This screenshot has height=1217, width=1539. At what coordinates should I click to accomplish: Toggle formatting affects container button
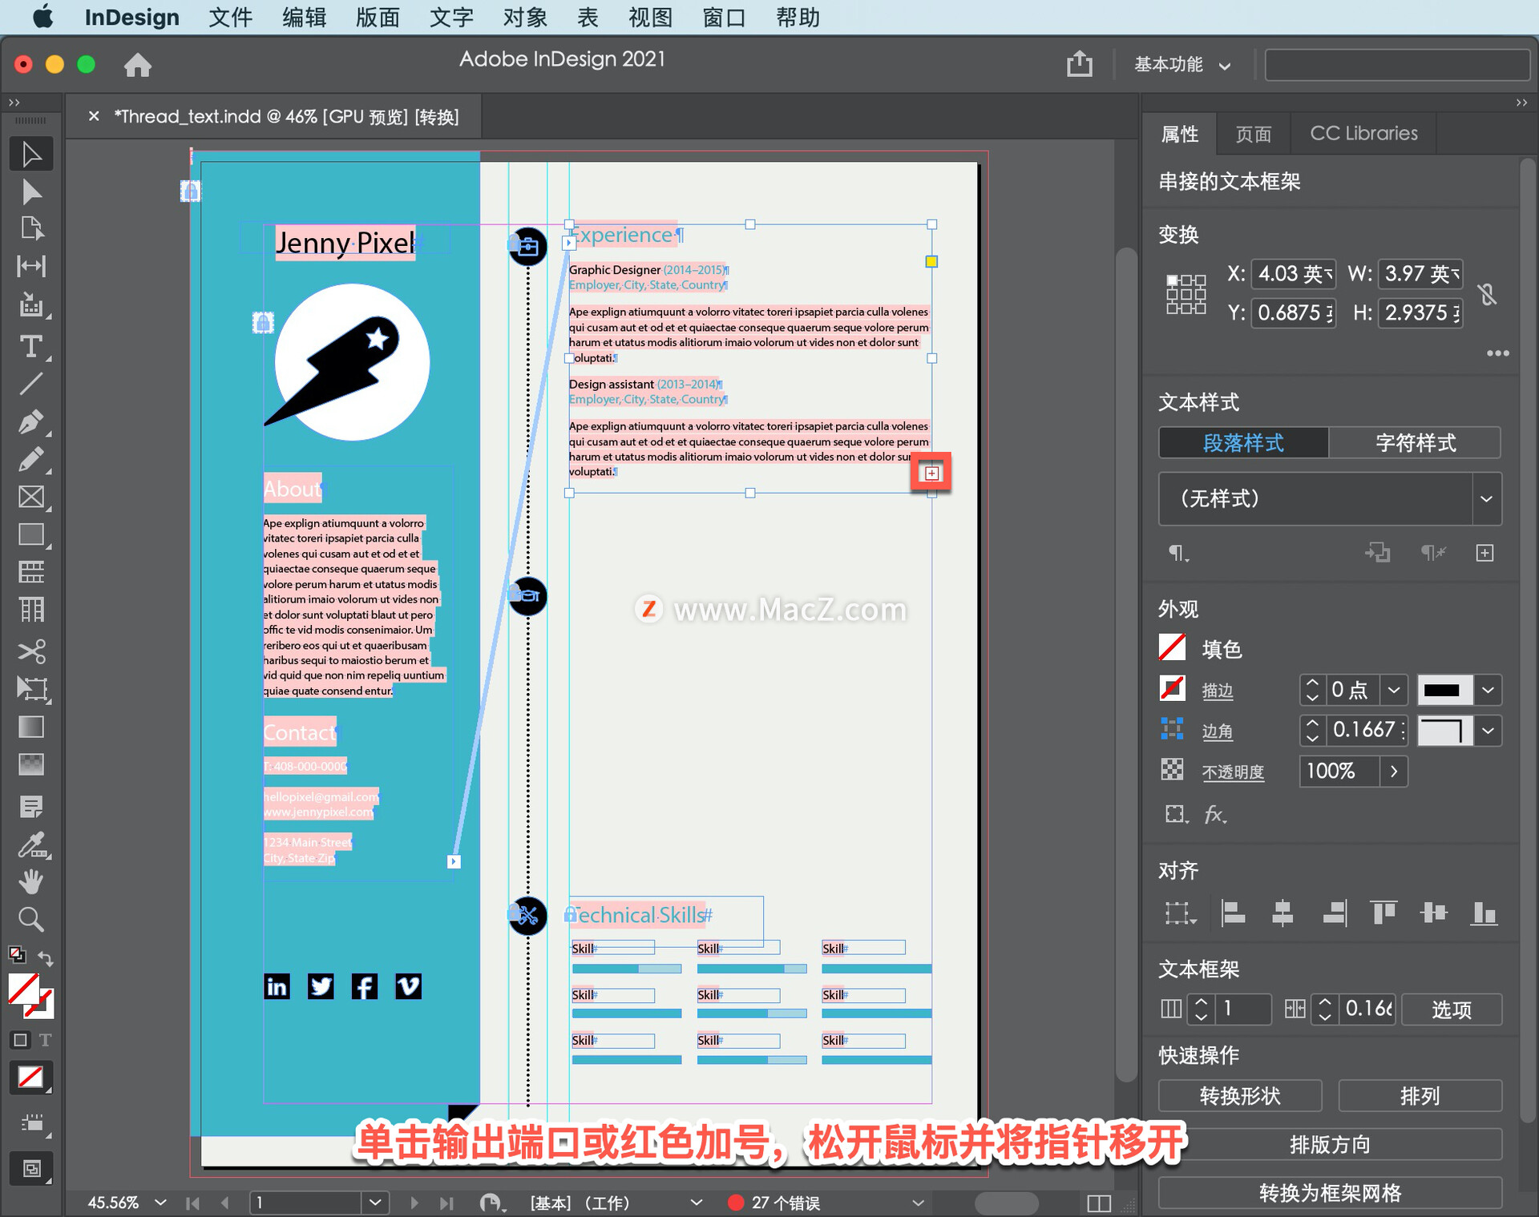21,1040
